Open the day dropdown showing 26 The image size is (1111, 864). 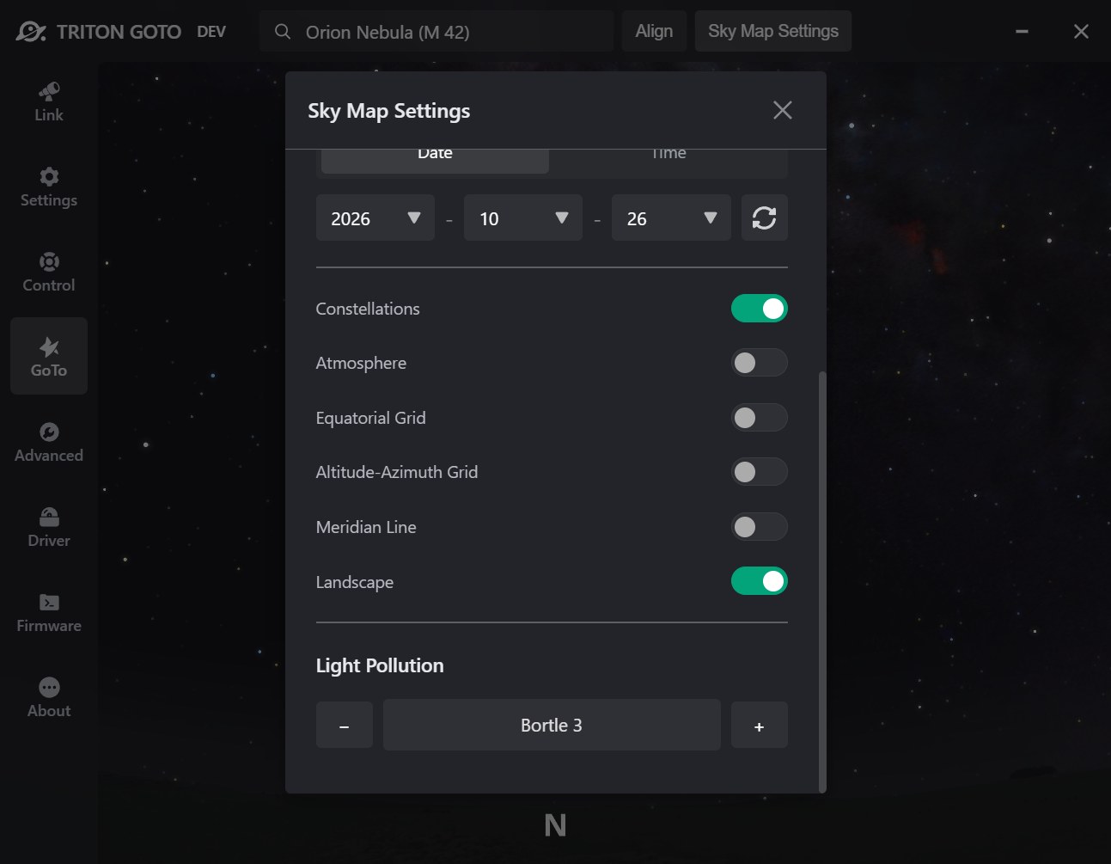coord(671,218)
